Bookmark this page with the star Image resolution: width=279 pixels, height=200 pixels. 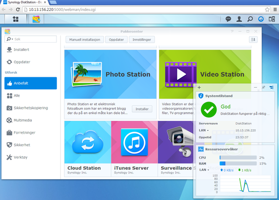[x=267, y=9]
